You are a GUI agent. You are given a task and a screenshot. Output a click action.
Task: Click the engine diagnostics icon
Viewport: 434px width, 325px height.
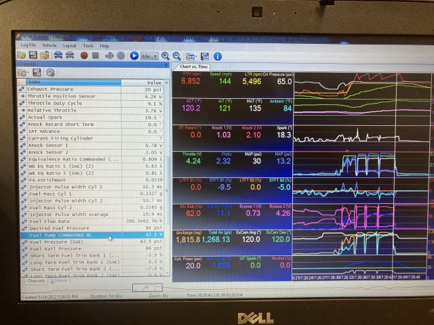[109, 56]
